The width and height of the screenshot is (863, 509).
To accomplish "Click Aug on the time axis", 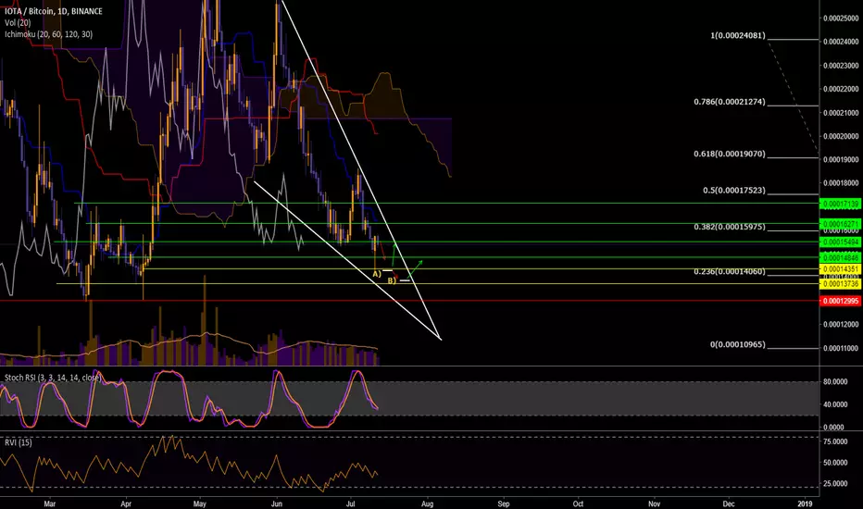I will coord(427,503).
